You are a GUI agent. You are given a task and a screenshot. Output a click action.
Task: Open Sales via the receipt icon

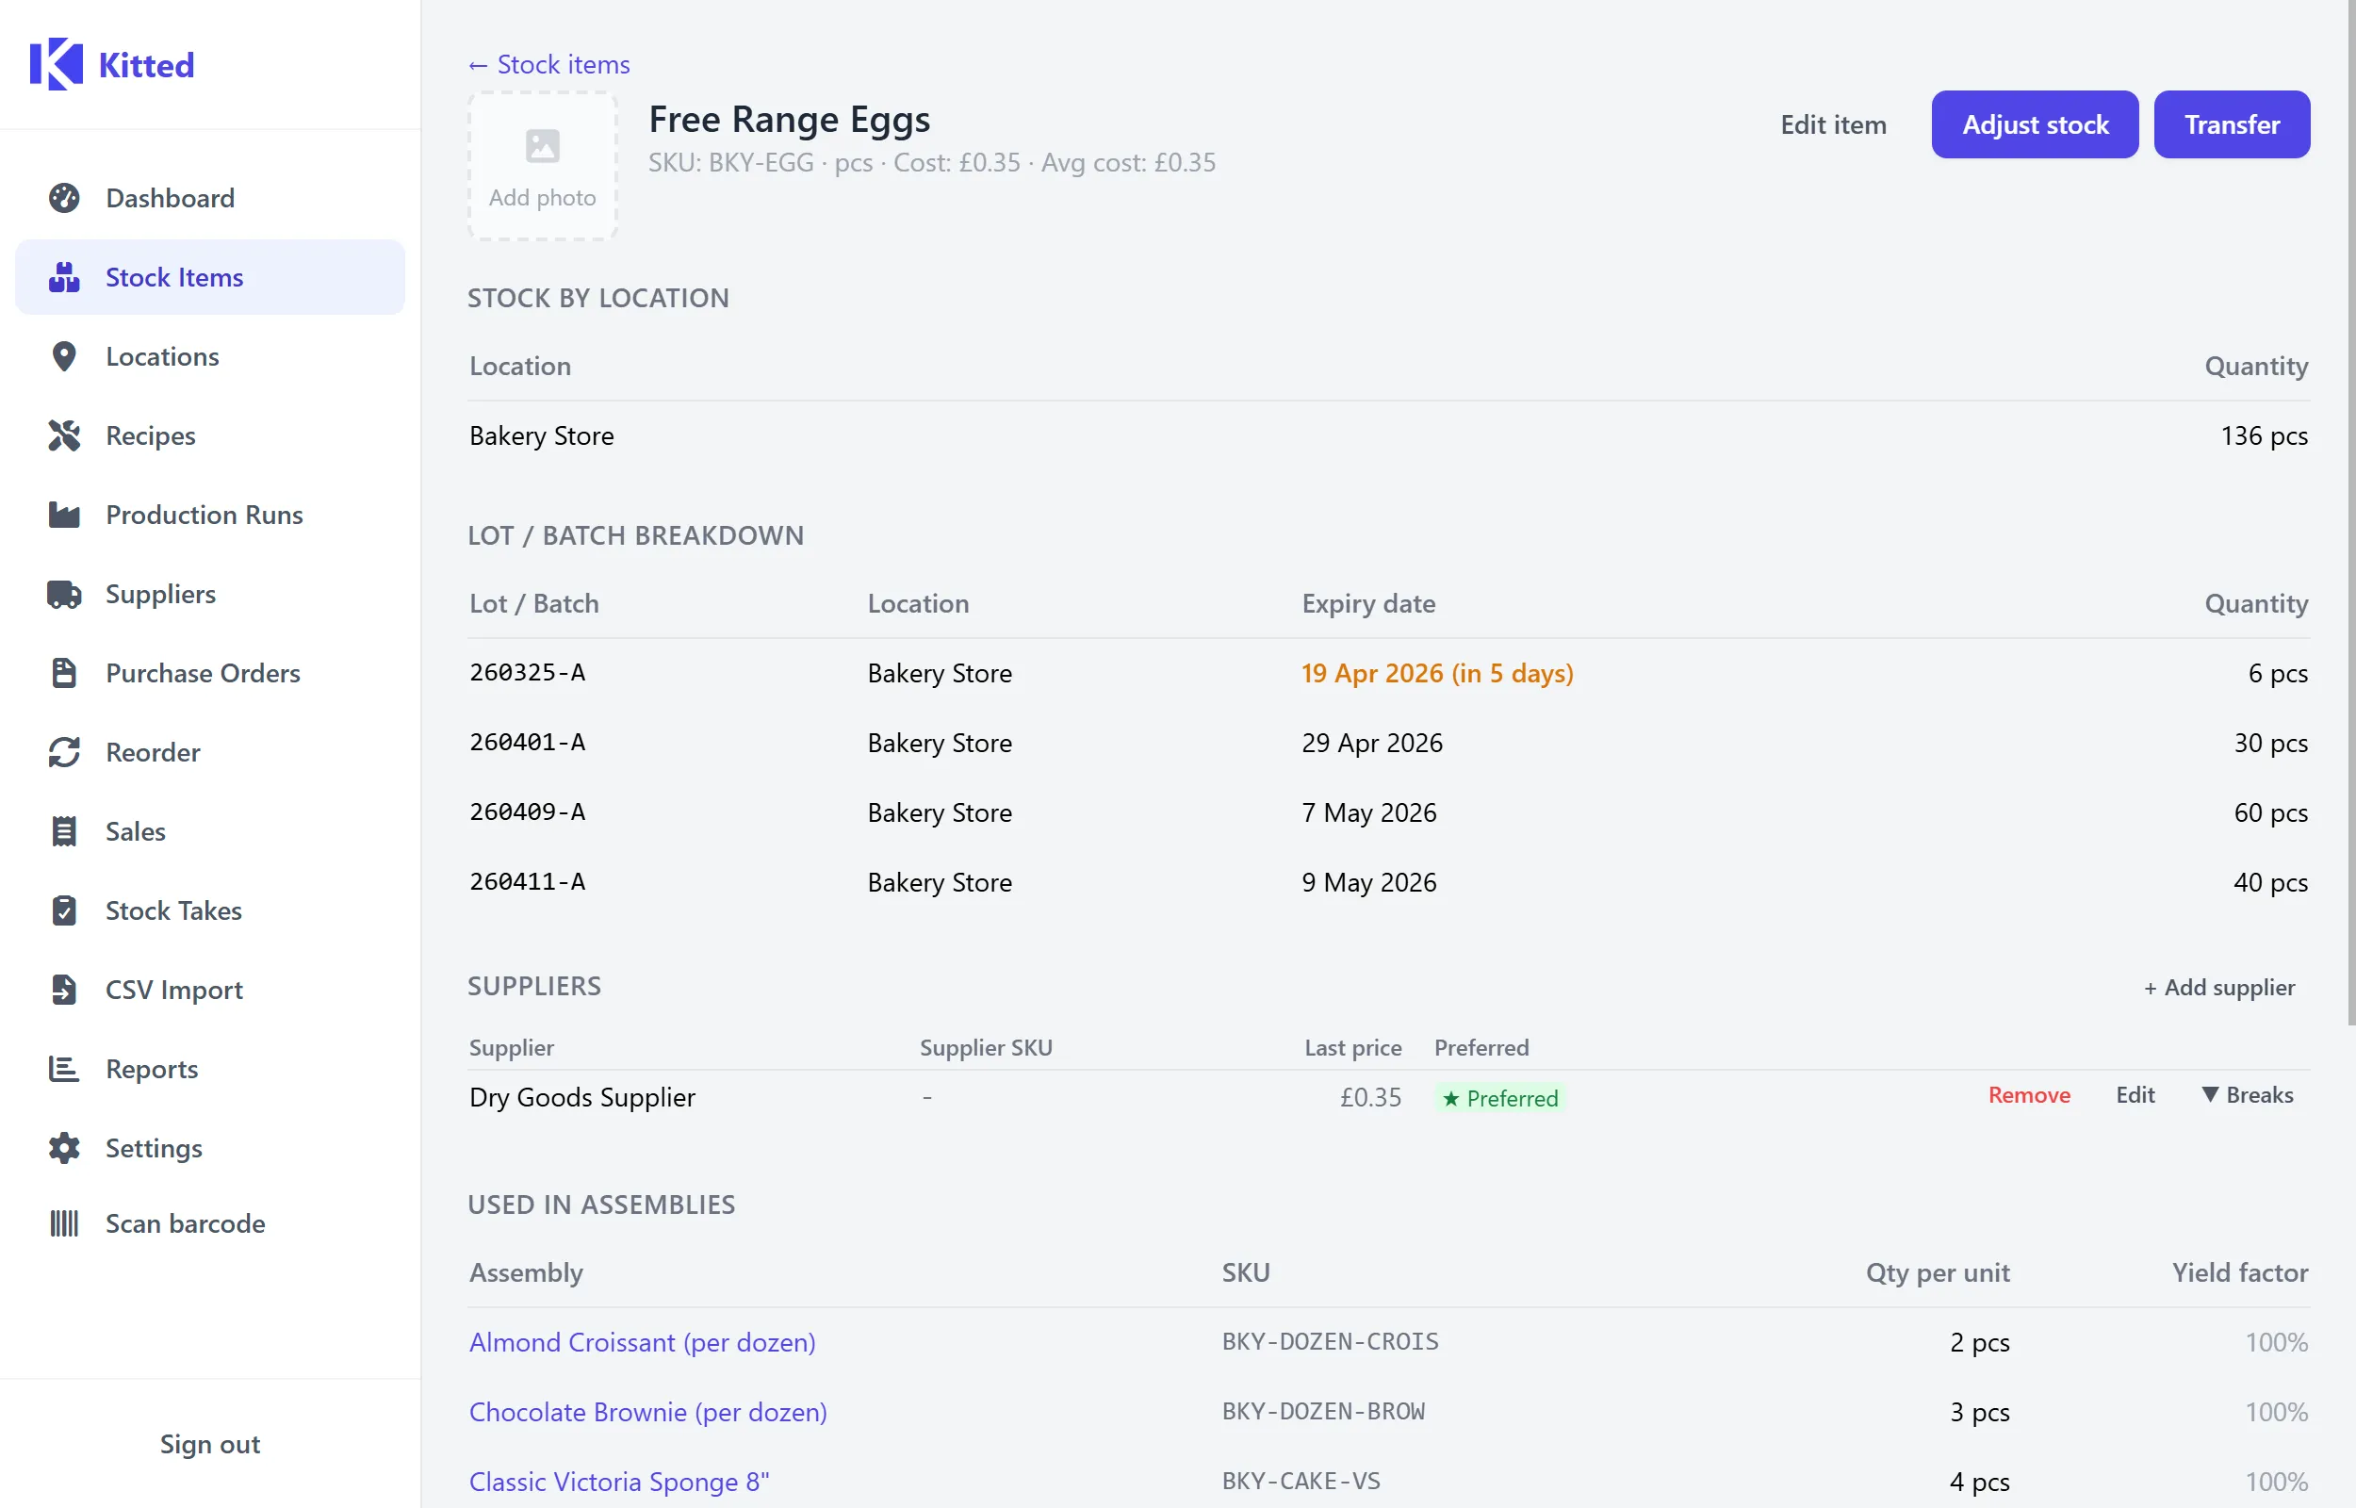click(x=64, y=831)
